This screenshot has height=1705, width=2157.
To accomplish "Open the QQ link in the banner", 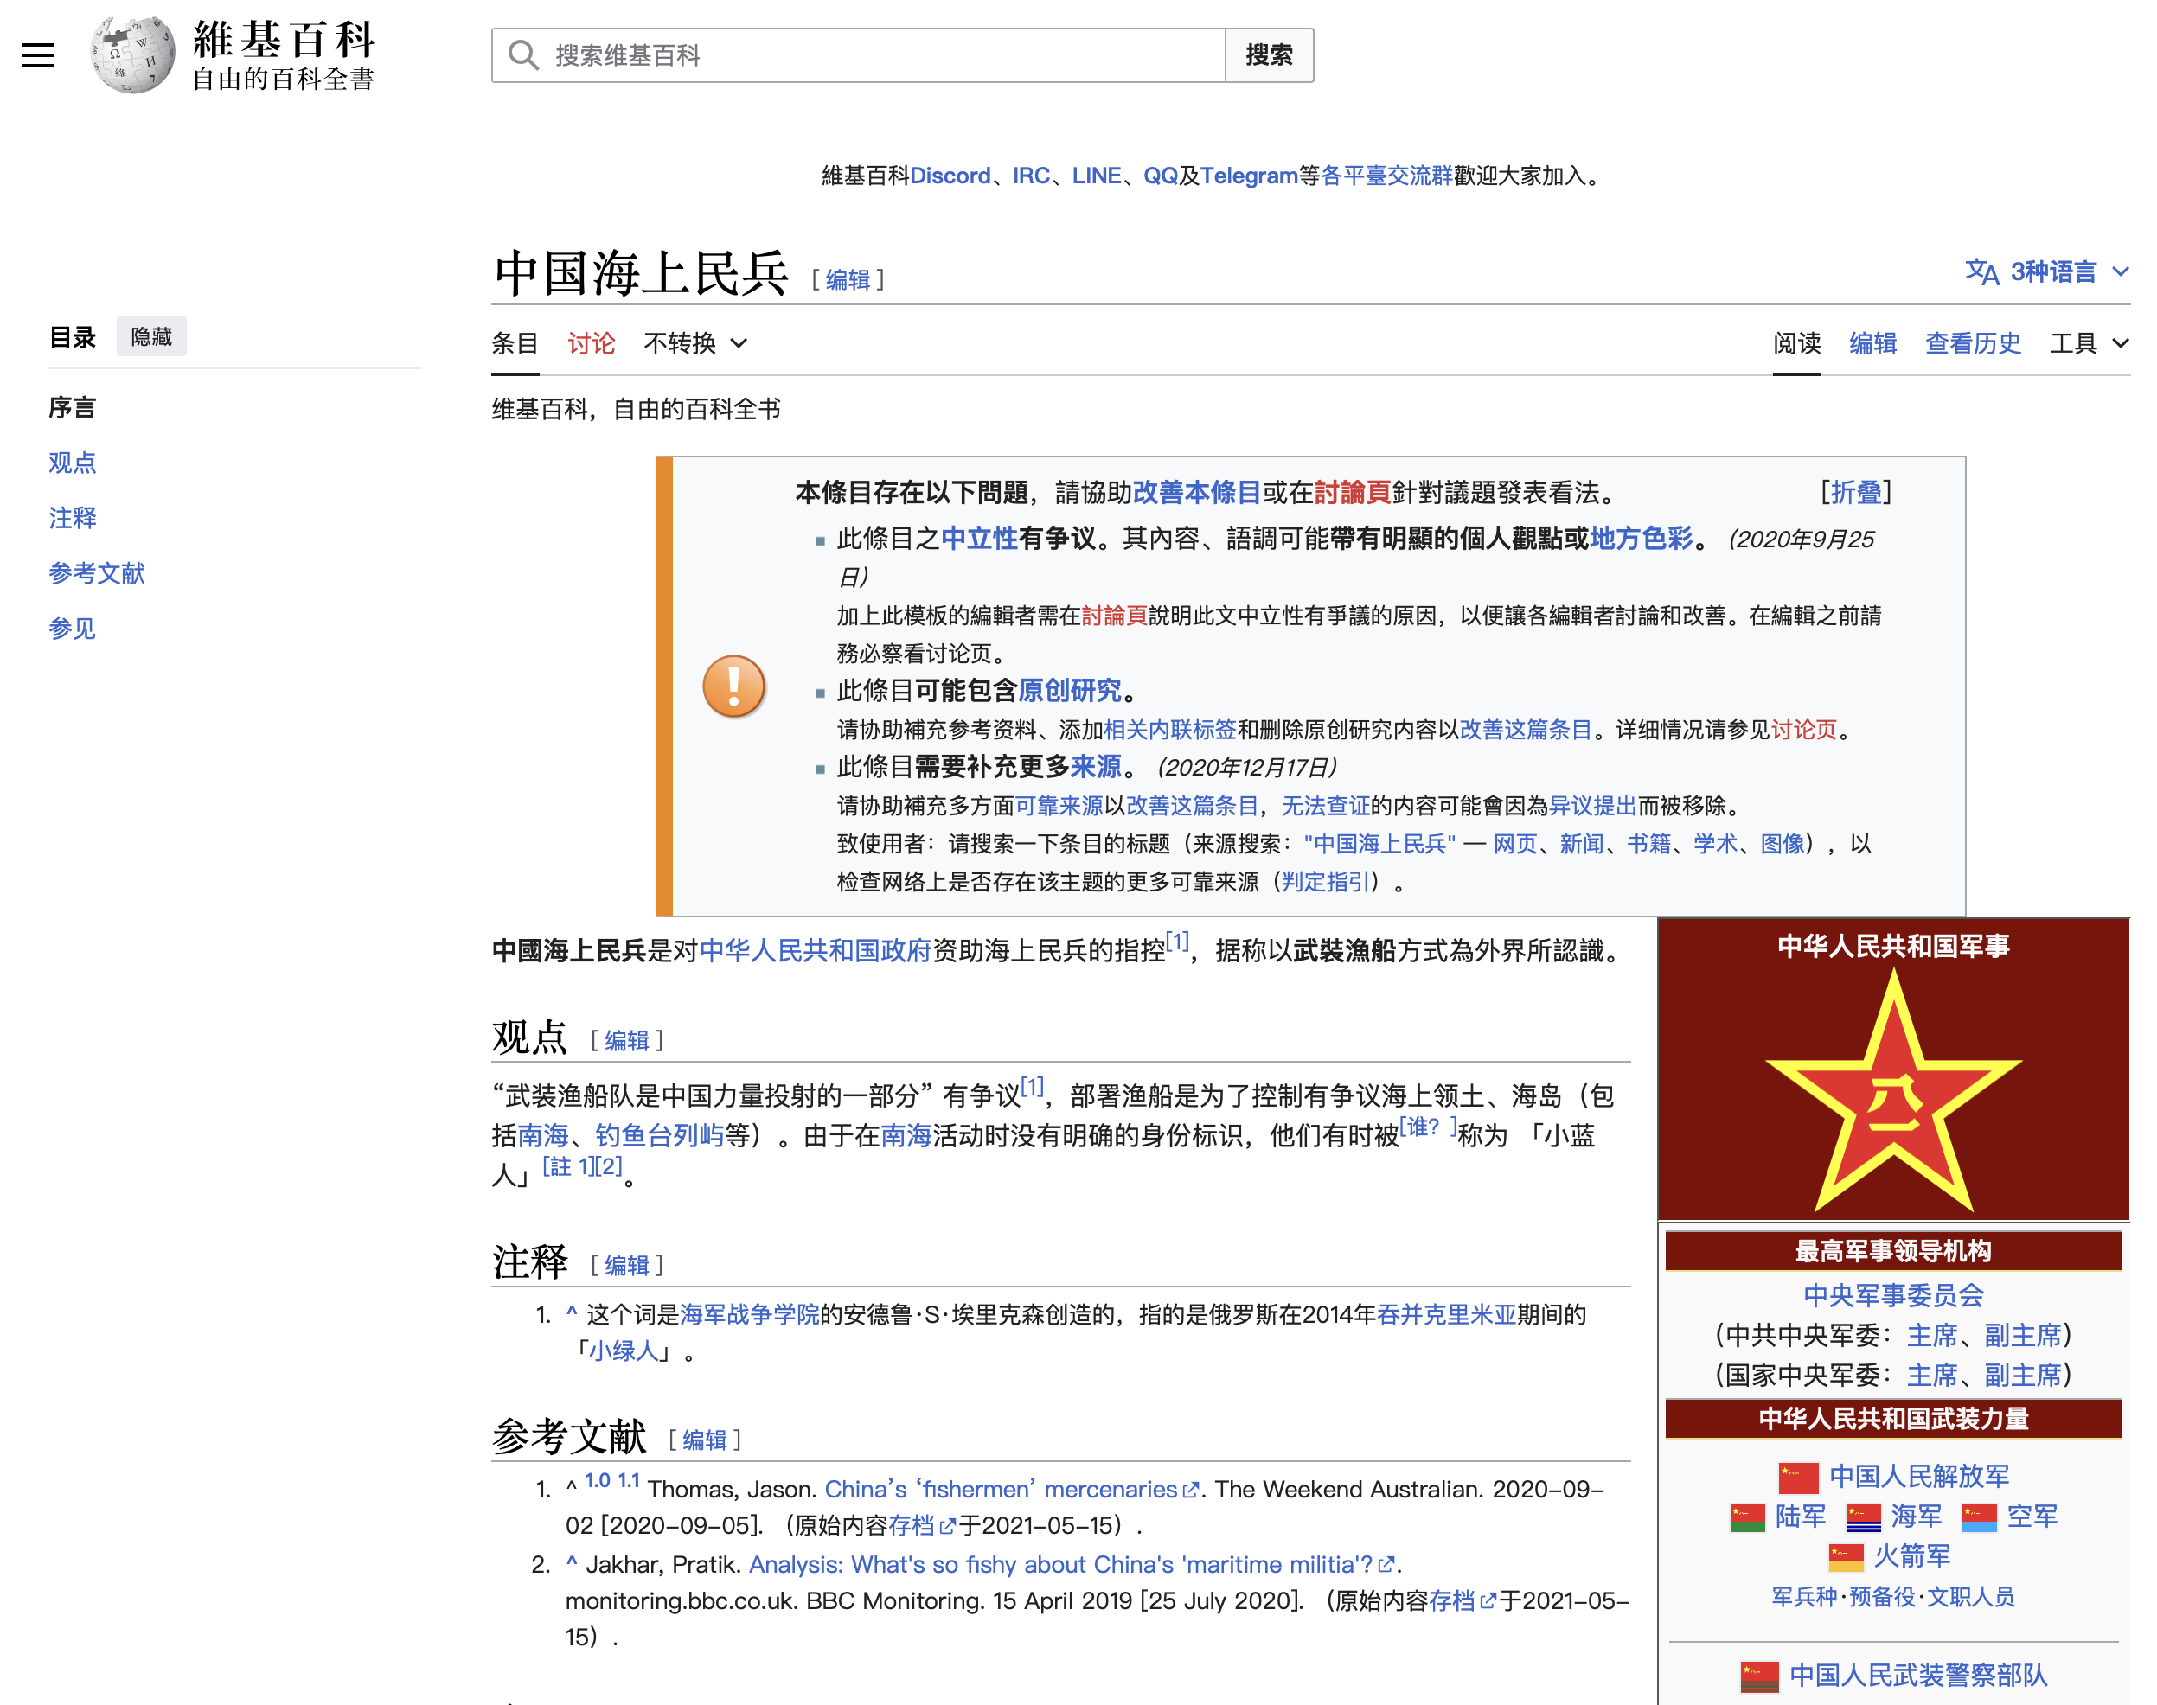I will click(1161, 176).
